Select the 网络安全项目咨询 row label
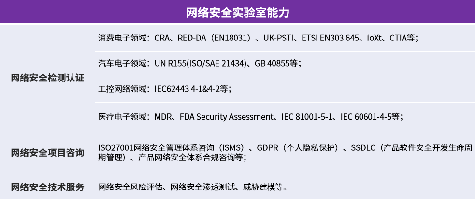Image resolution: width=476 pixels, height=200 pixels. coord(47,153)
